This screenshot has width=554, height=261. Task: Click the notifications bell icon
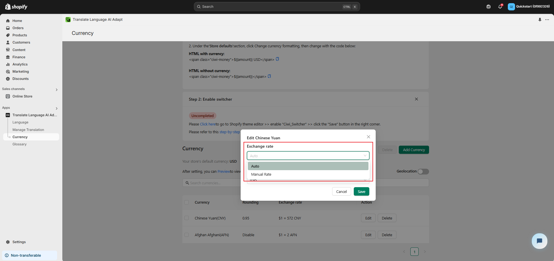tap(500, 7)
